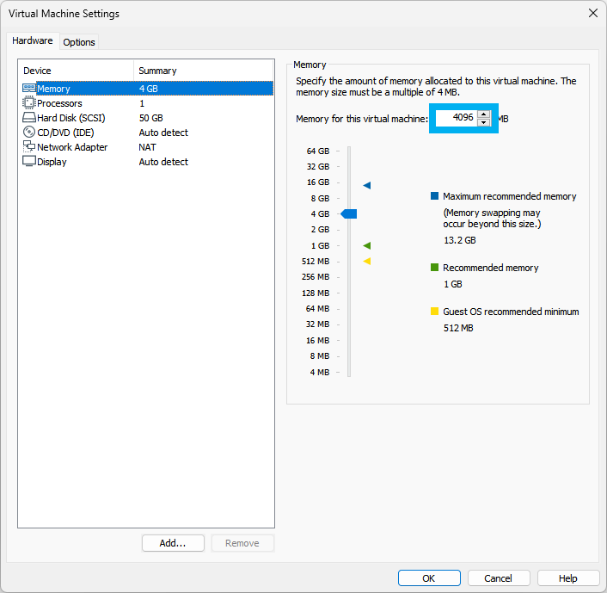Click the 32 GB scale label
Screen dimensions: 607x593
(x=318, y=166)
